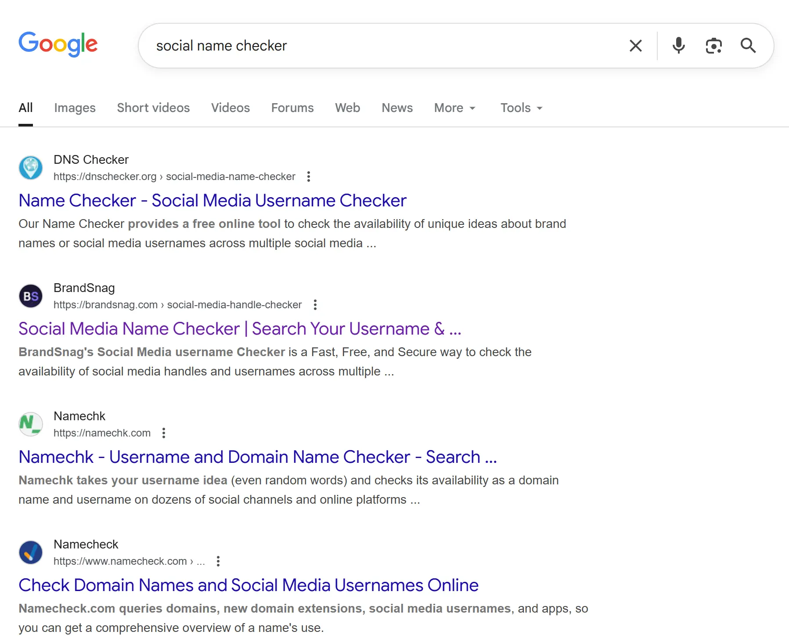This screenshot has height=642, width=789.
Task: Open three-dot menu for BrandSnag result
Action: click(315, 305)
